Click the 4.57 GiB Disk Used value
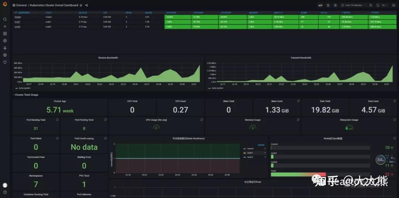This screenshot has width=399, height=198. 373,110
